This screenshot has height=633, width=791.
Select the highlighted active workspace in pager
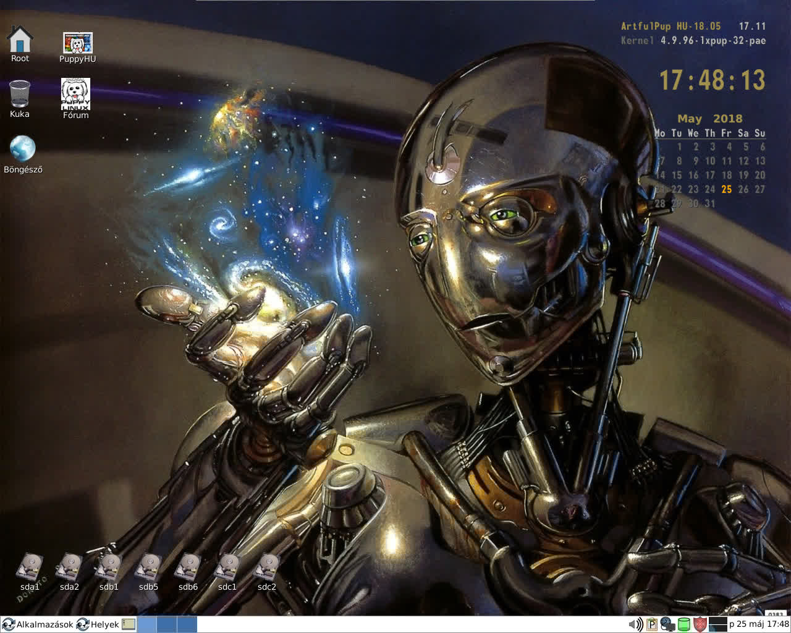[x=146, y=624]
